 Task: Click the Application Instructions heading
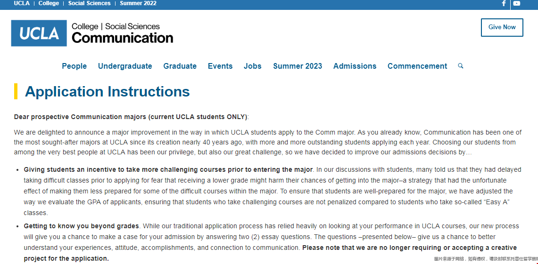tap(107, 91)
